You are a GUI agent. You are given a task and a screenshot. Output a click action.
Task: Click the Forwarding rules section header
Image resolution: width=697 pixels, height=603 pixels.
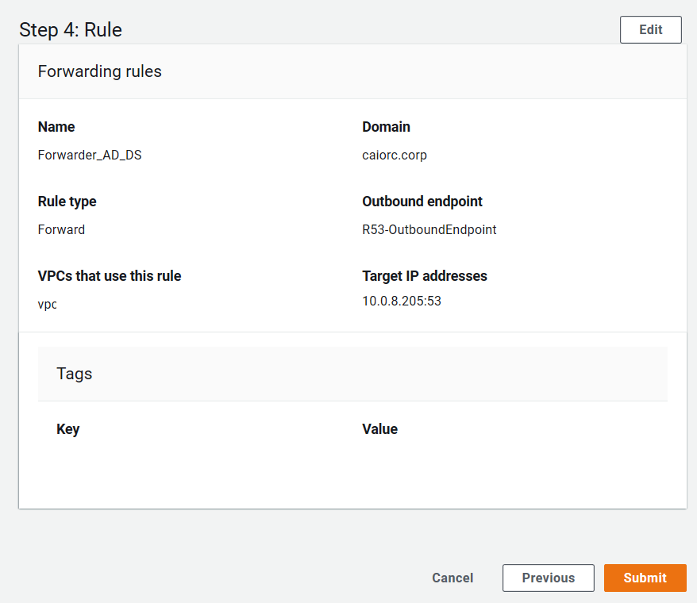[x=100, y=71]
